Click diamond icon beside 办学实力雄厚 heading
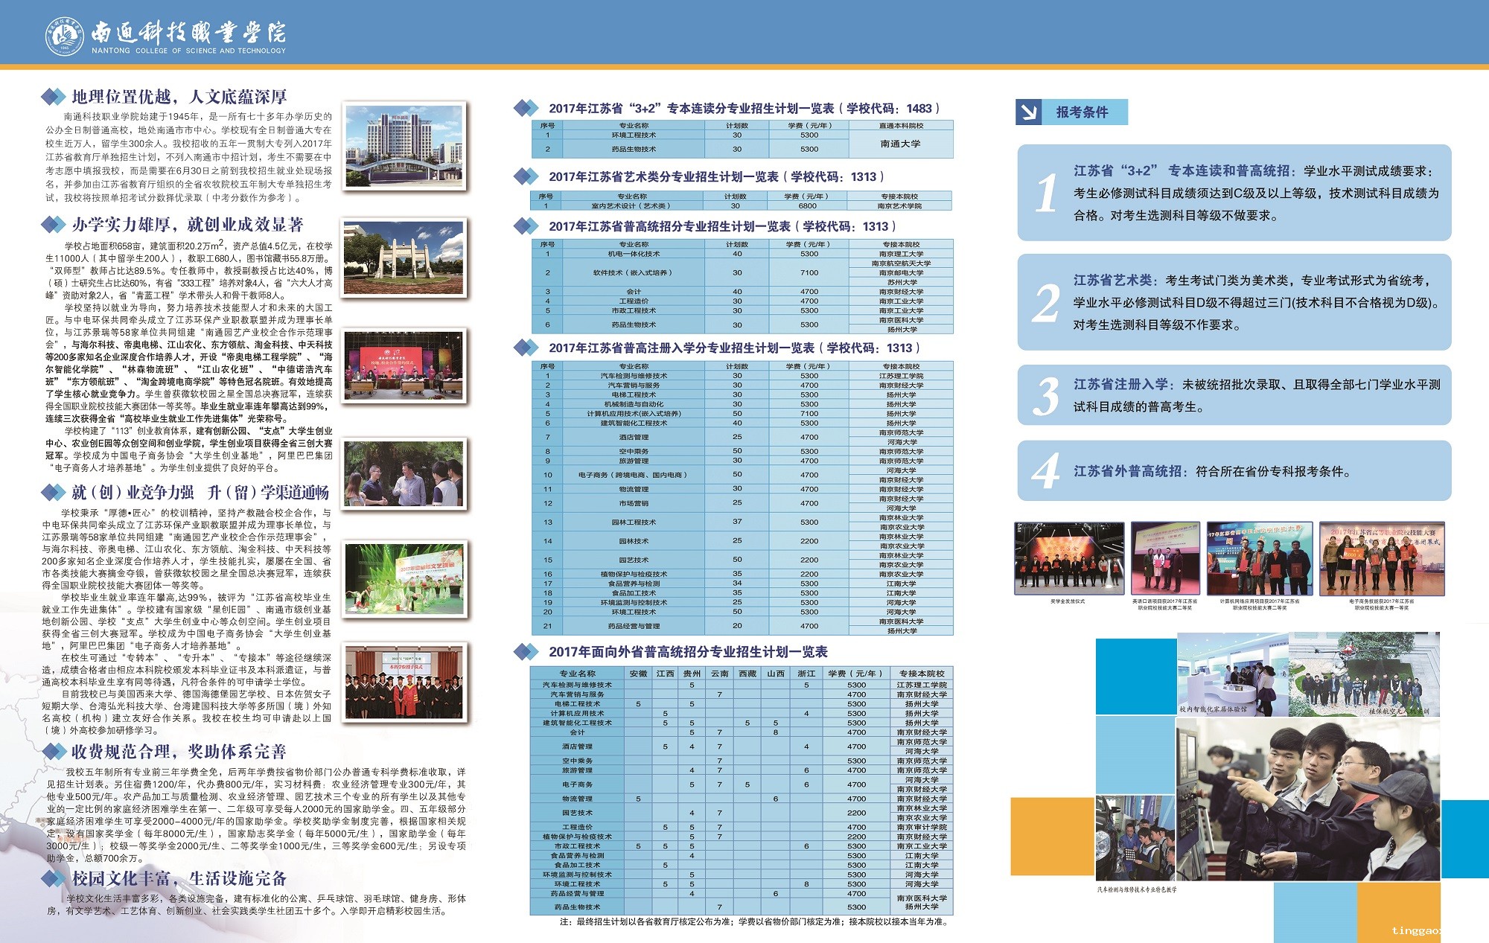The height and width of the screenshot is (943, 1489). pyautogui.click(x=53, y=224)
